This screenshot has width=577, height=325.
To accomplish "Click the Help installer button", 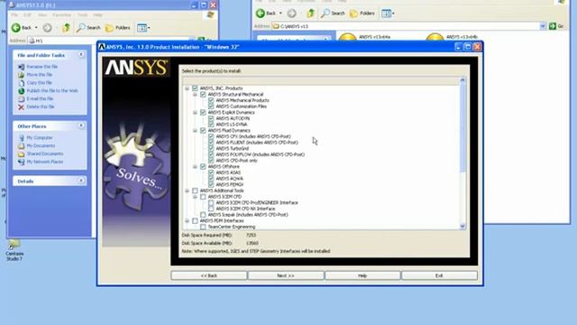I will click(362, 275).
